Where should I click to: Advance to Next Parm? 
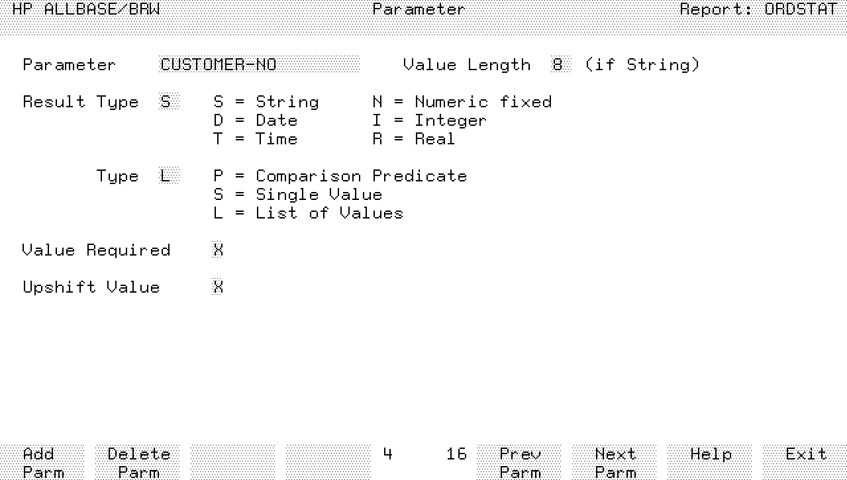pos(615,462)
